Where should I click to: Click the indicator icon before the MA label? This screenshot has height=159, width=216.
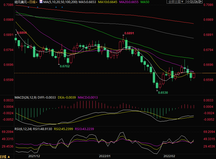pos(41,2)
